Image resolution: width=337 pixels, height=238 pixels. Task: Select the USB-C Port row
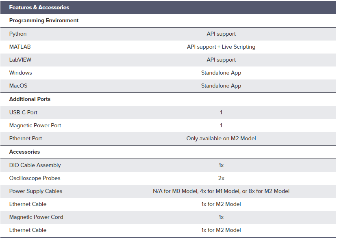(x=168, y=113)
